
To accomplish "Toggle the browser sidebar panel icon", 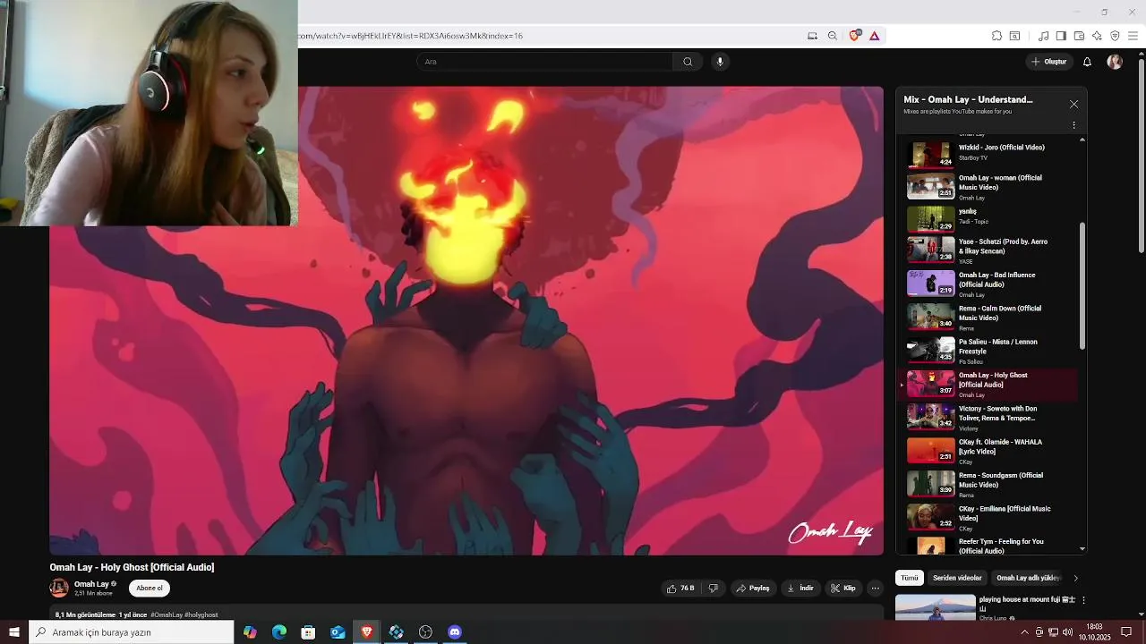I will click(x=1061, y=36).
